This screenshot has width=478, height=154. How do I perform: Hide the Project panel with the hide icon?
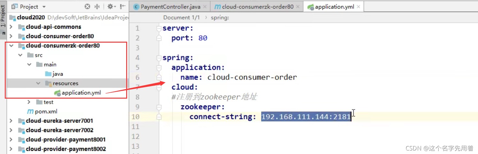click(123, 6)
